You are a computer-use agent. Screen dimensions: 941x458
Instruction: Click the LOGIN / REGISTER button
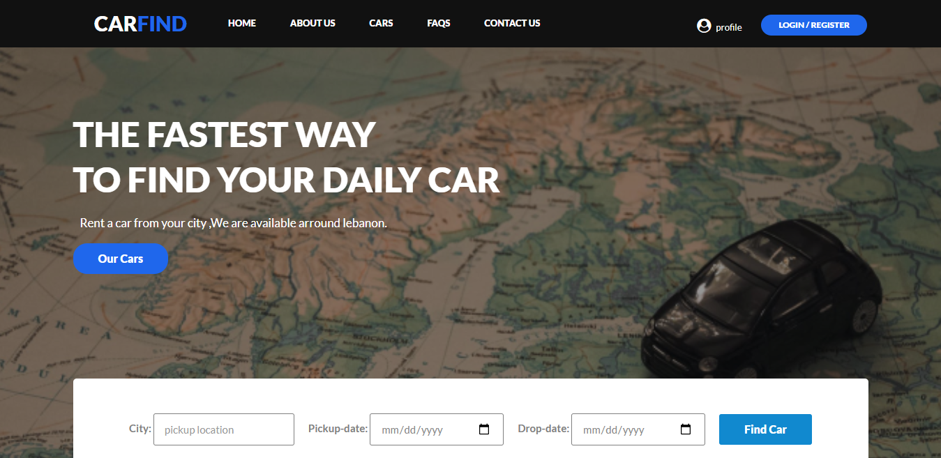tap(814, 25)
